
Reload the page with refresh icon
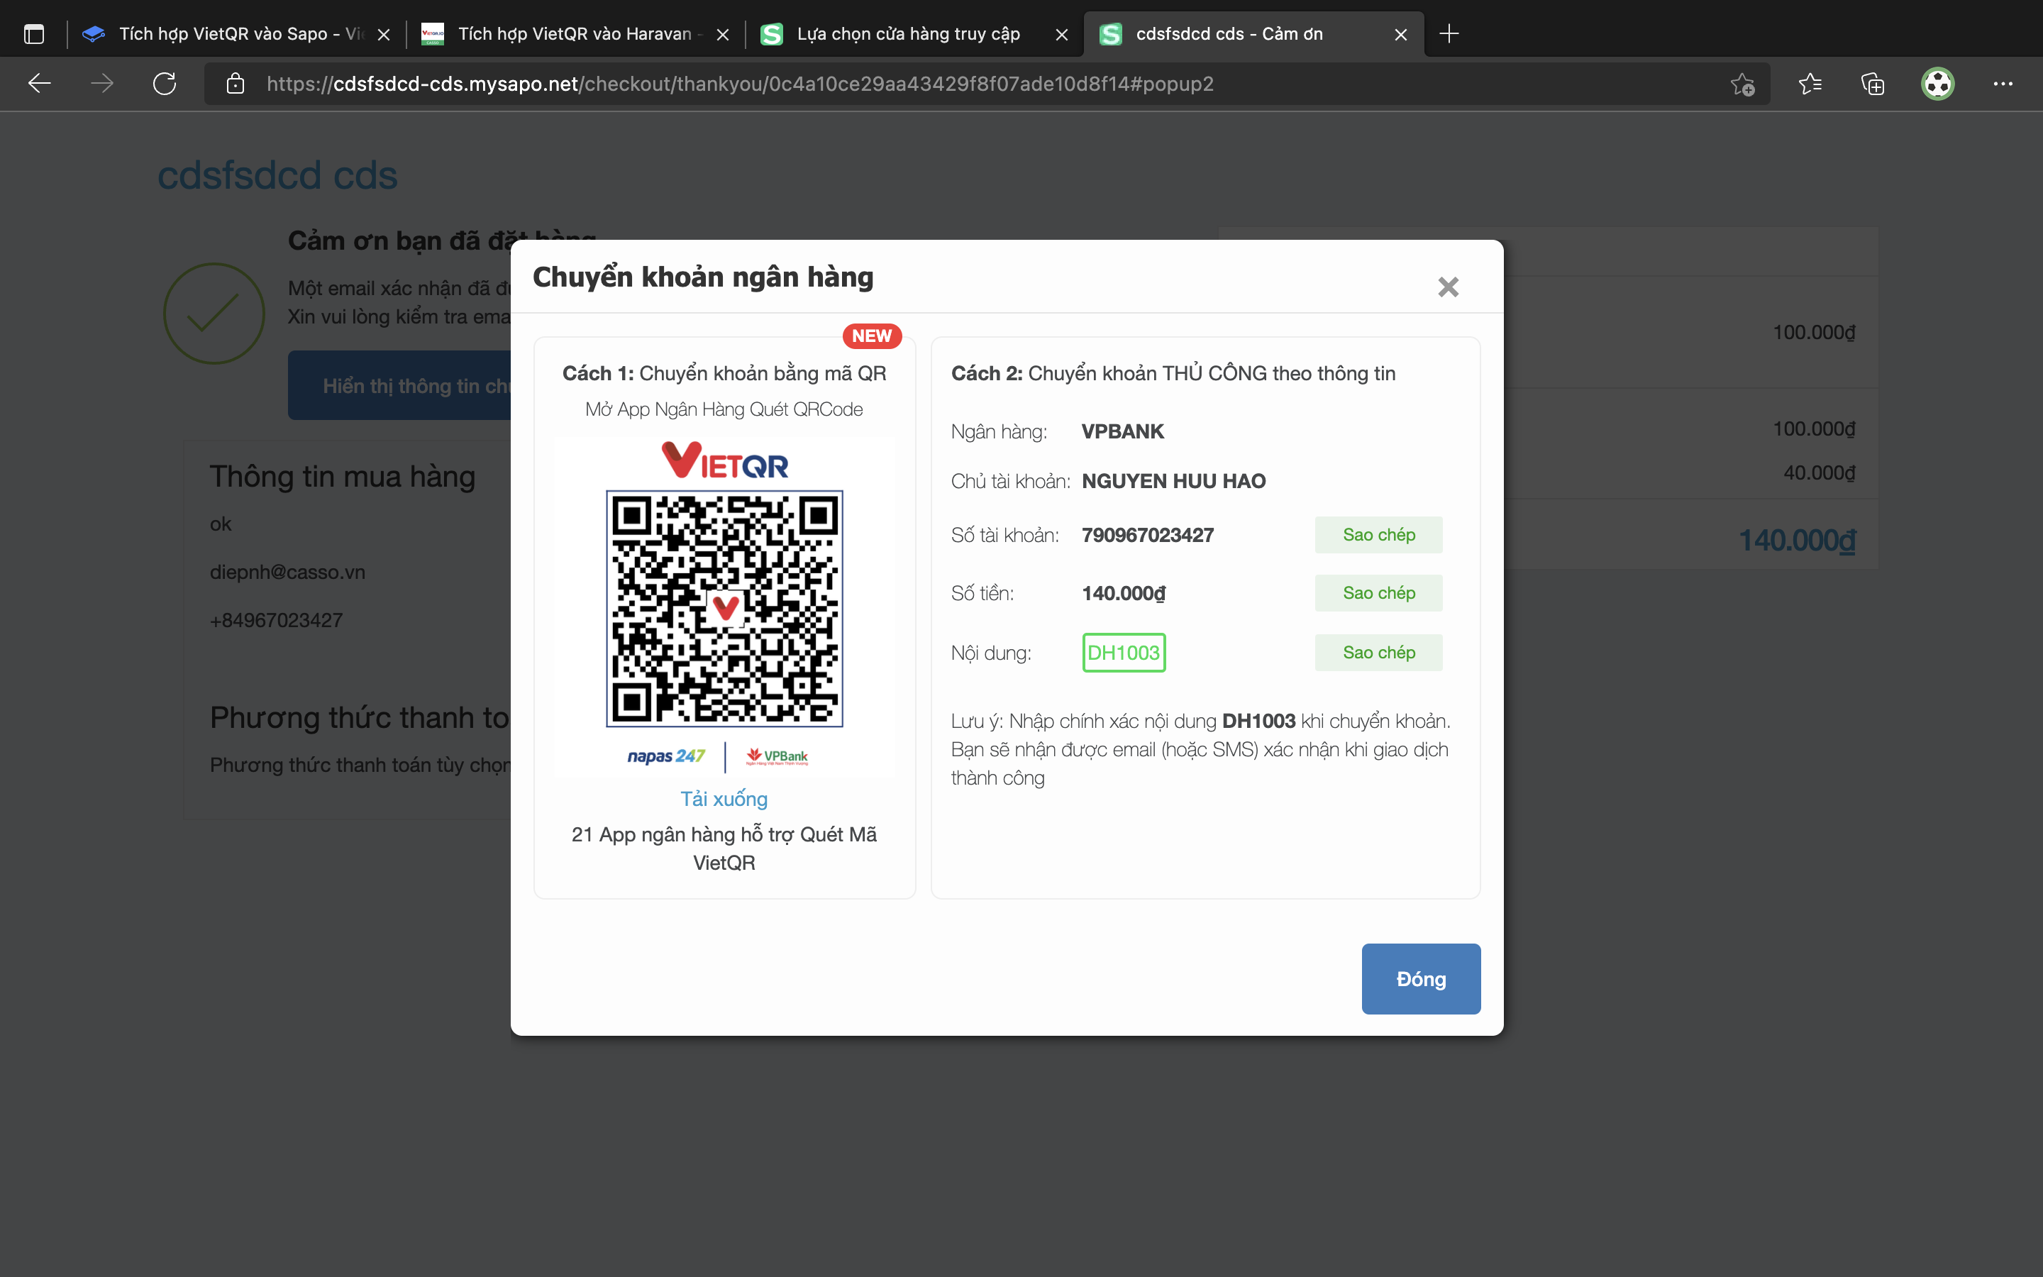click(165, 84)
